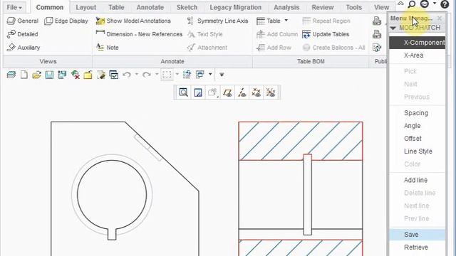Screen dimensions: 456x256
Task: Toggle axis display in graphics toolbar
Action: click(242, 92)
